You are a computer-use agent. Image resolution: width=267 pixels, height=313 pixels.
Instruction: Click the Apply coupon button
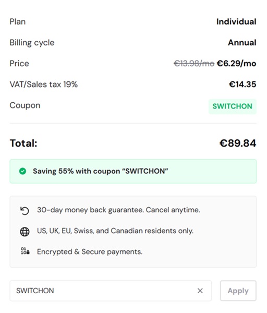click(238, 291)
